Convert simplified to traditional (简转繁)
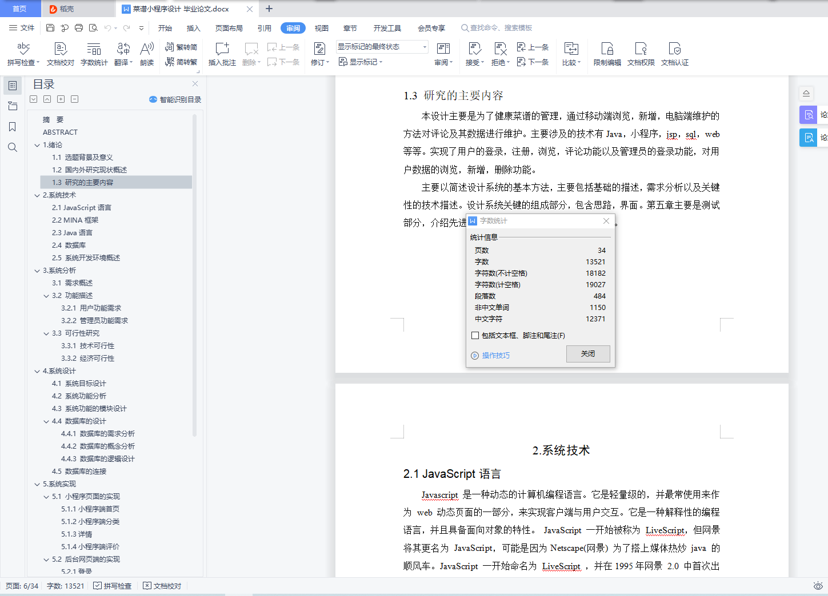Image resolution: width=828 pixels, height=596 pixels. coord(181,62)
